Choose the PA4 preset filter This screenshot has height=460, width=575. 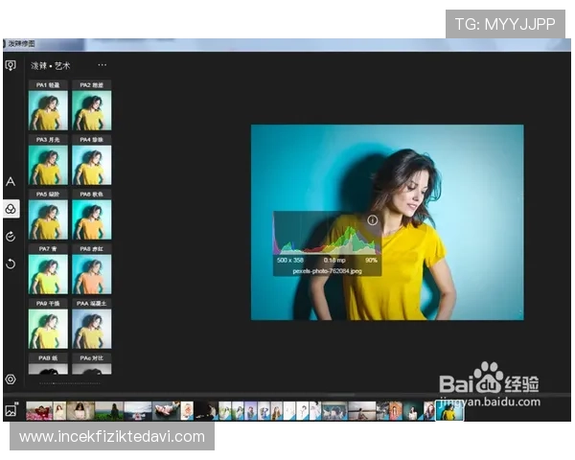91,166
